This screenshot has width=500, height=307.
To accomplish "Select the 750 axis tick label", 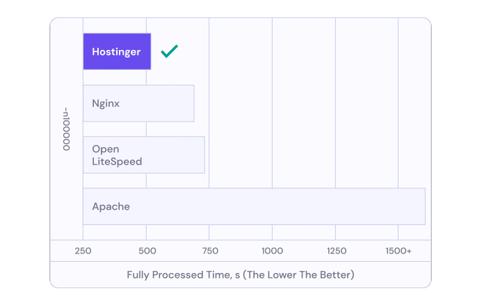I will coord(209,251).
